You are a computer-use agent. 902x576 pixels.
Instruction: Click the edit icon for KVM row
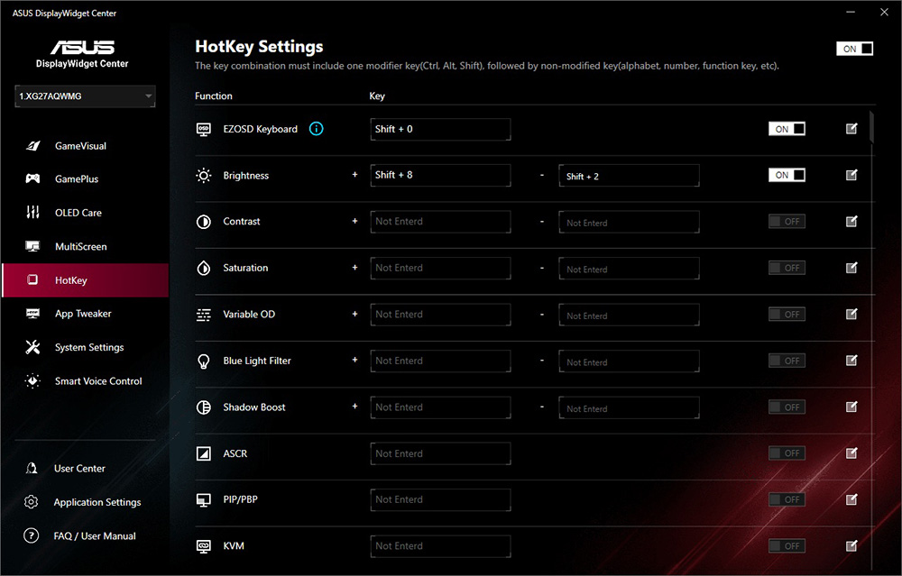coord(851,545)
